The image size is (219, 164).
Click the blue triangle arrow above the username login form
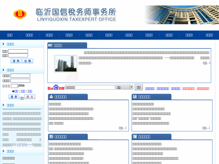tap(4, 44)
